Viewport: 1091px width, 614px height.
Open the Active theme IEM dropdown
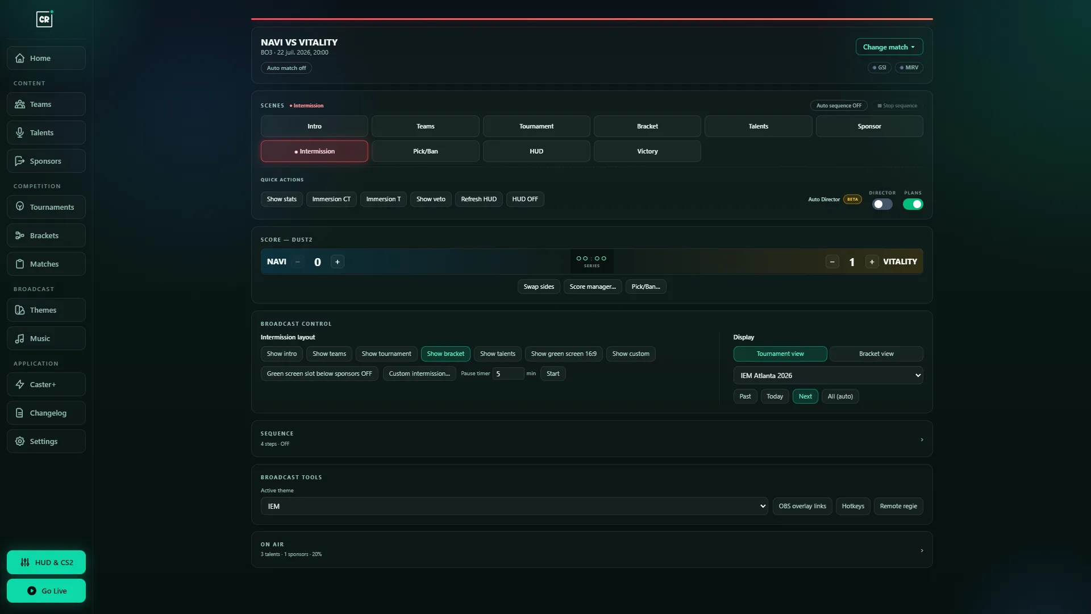514,506
